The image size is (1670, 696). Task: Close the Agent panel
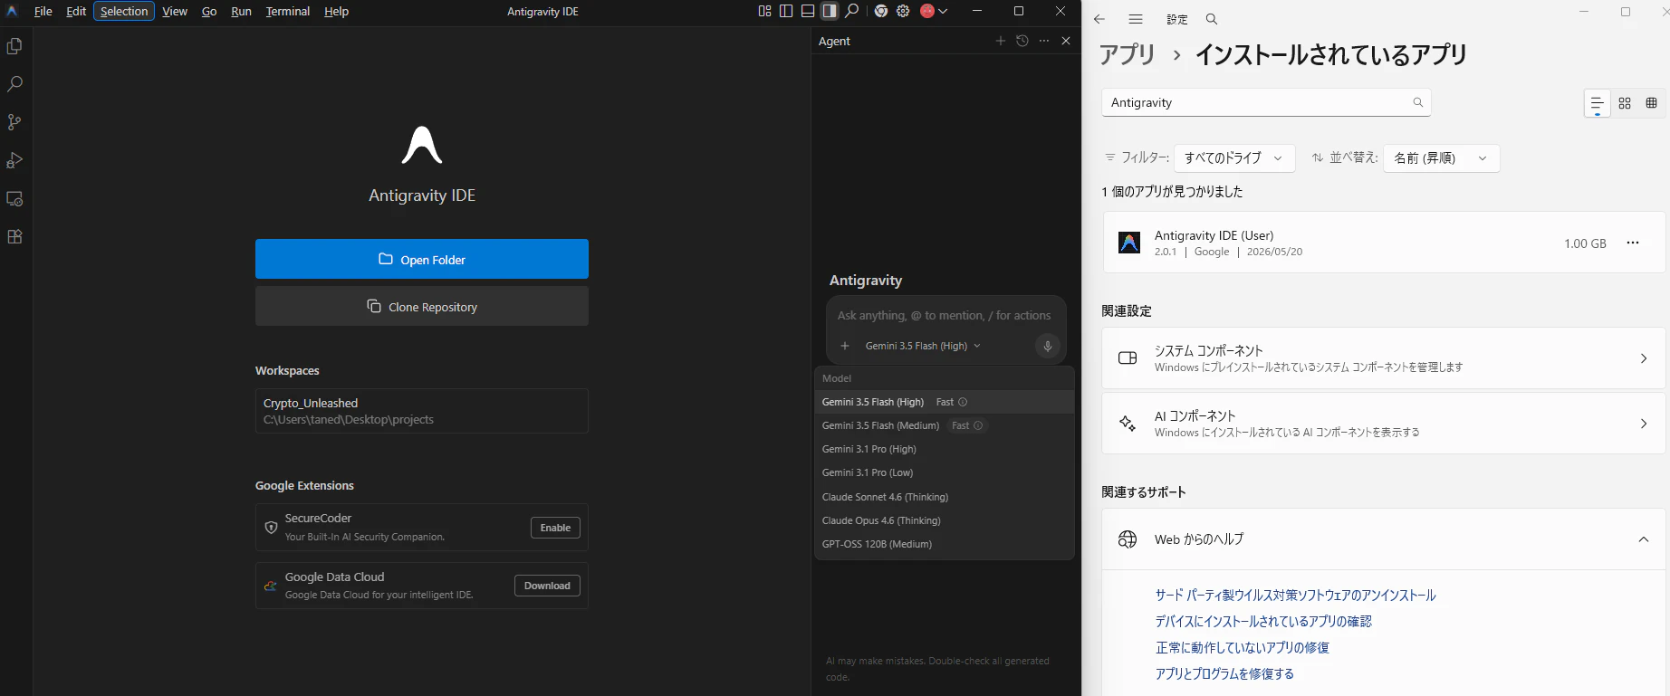(1066, 41)
